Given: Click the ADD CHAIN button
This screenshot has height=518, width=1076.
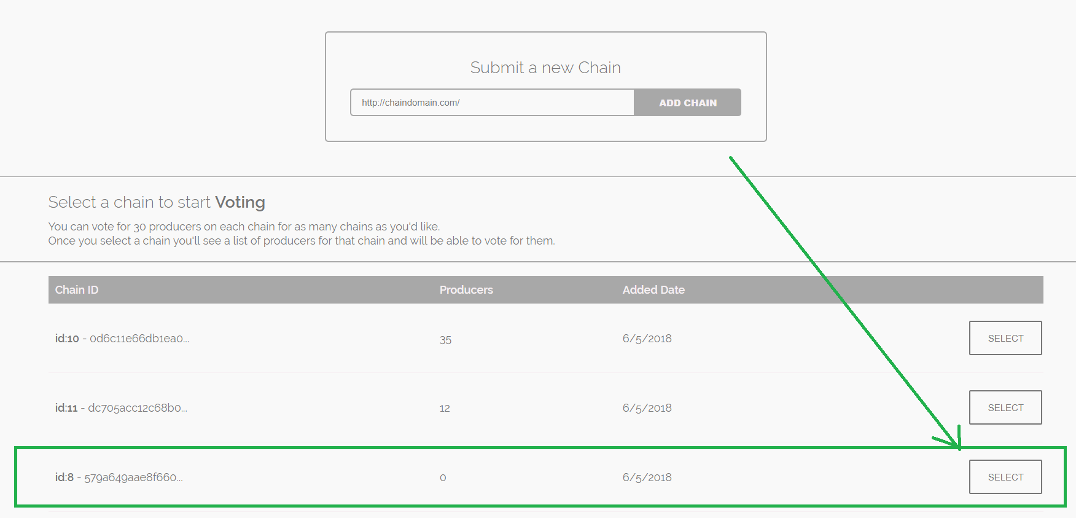Looking at the screenshot, I should point(687,103).
